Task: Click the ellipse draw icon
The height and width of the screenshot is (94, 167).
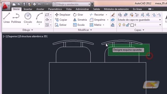Action: coord(47,20)
